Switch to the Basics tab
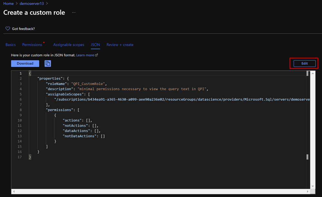This screenshot has width=322, height=197. tap(10, 45)
